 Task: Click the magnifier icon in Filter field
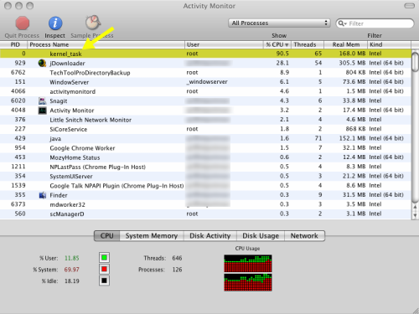click(x=342, y=23)
